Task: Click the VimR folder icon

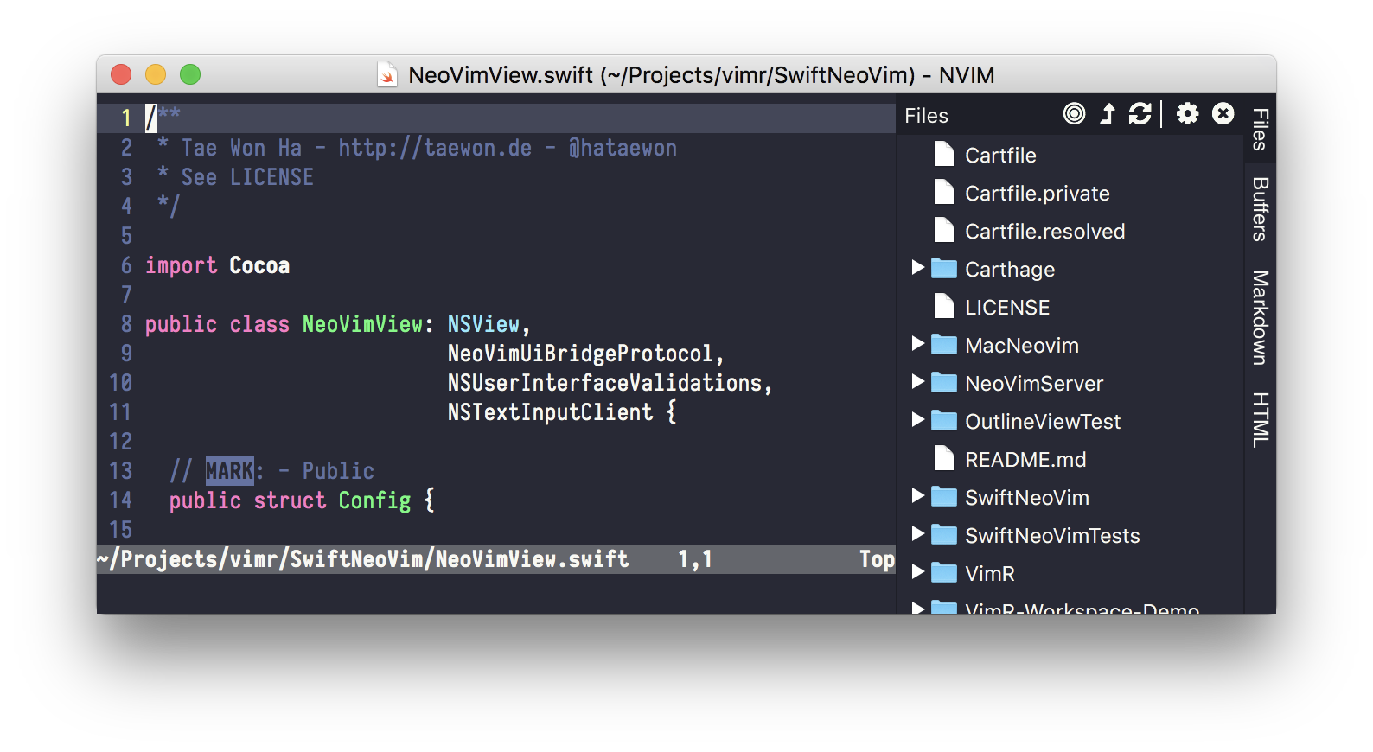Action: pyautogui.click(x=944, y=573)
